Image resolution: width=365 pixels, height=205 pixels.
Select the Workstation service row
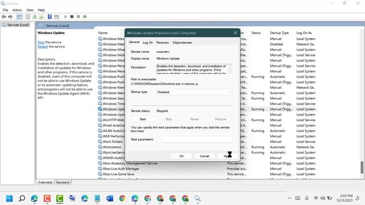click(x=112, y=147)
